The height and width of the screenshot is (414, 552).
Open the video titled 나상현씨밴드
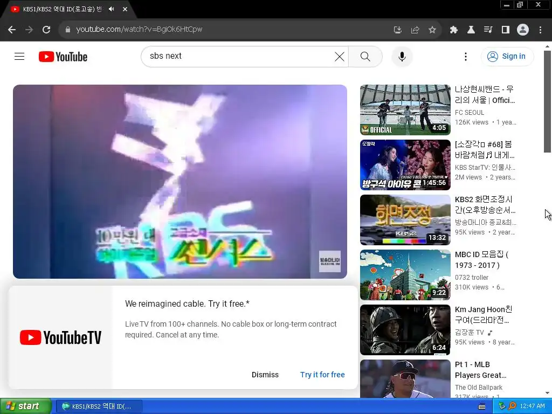click(485, 95)
